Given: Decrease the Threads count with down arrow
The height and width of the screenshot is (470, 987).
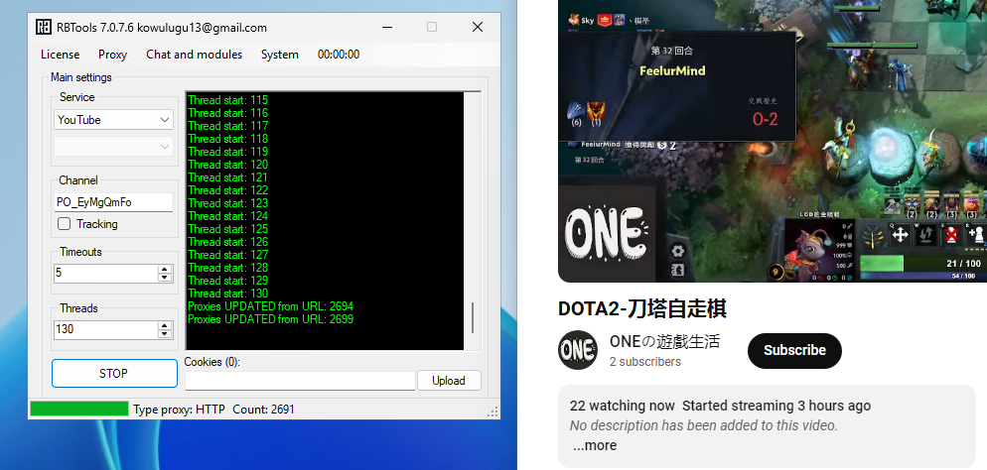Looking at the screenshot, I should 164,333.
